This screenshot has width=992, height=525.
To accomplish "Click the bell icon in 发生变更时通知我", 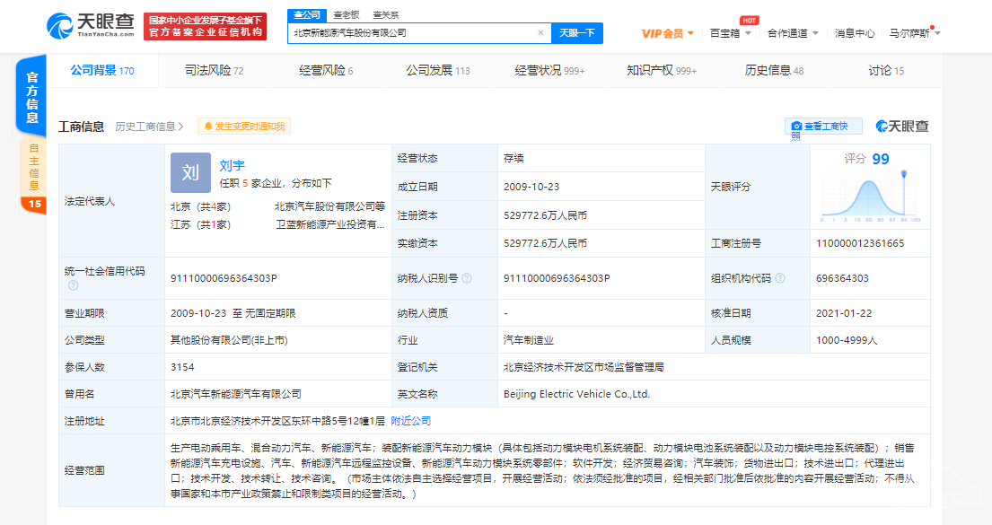I will pos(207,127).
